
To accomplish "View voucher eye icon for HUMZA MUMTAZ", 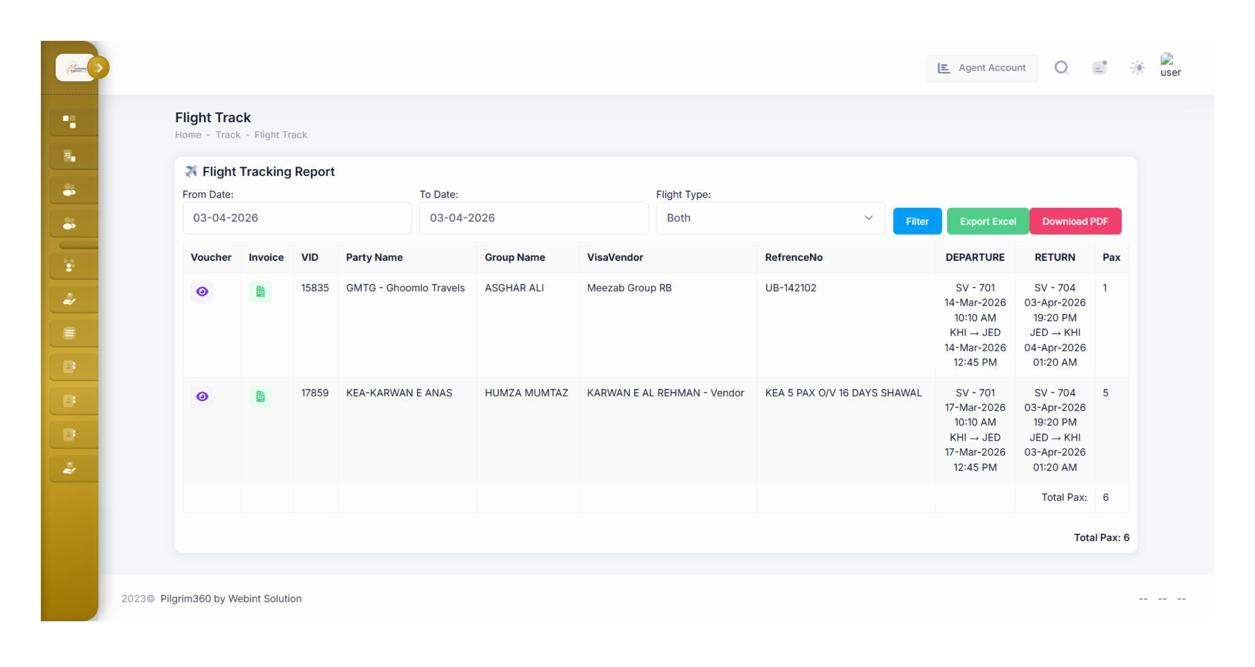I will click(202, 396).
